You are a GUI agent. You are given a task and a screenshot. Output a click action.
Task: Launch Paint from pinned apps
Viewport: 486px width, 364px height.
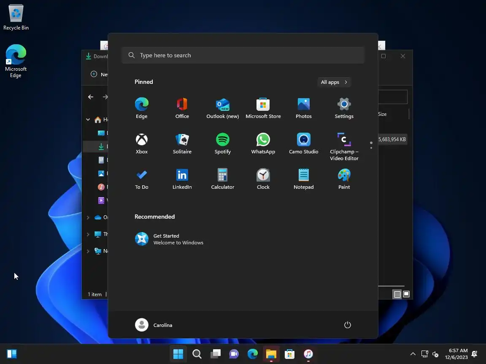point(344,179)
